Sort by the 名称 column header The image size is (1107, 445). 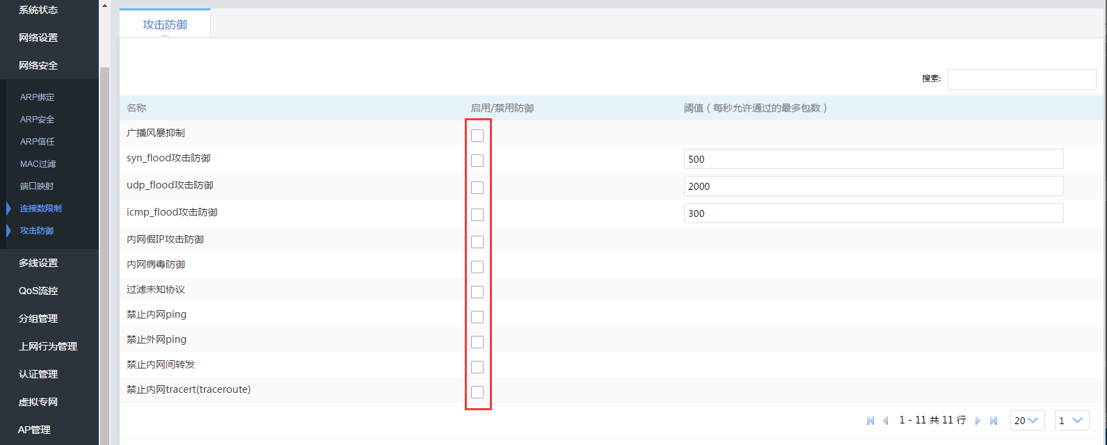[136, 108]
